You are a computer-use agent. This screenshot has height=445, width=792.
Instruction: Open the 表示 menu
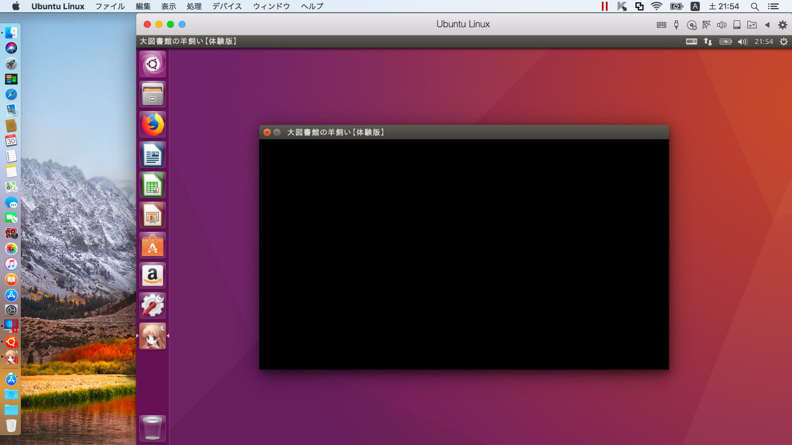[x=169, y=6]
